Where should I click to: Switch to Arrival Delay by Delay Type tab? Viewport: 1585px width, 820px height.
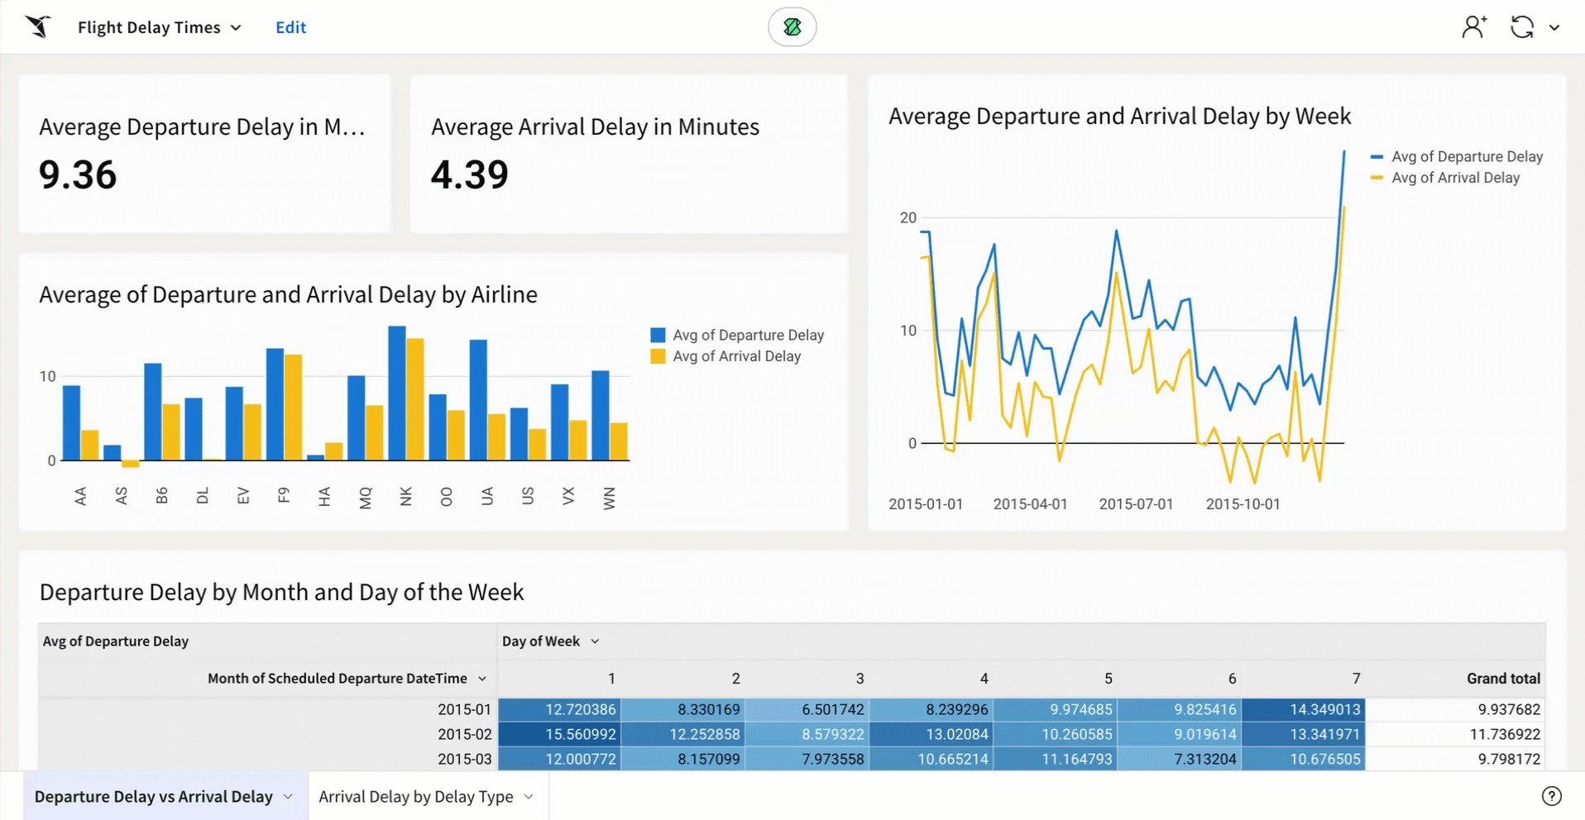pos(415,797)
